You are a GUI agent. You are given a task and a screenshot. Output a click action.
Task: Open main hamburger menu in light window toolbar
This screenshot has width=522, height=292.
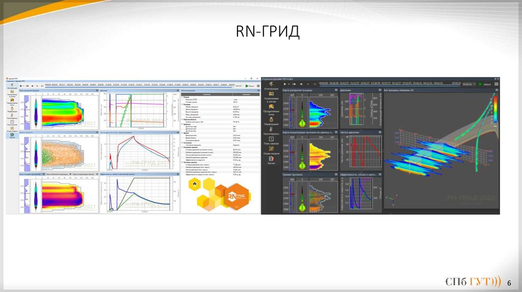pos(258,85)
